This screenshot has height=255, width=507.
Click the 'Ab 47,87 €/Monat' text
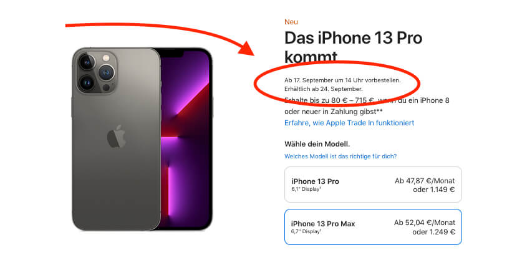[425, 181]
